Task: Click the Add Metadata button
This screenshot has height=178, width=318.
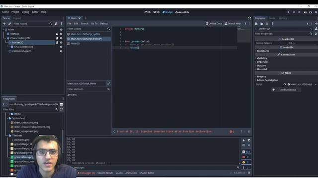Action: click(286, 89)
